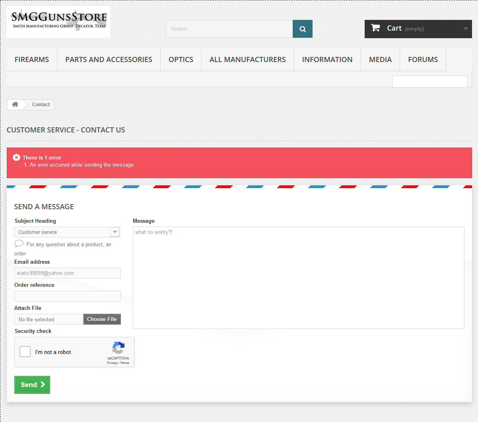
Task: Click the 'SEND A MESSAGE' heading
Action: tap(44, 207)
